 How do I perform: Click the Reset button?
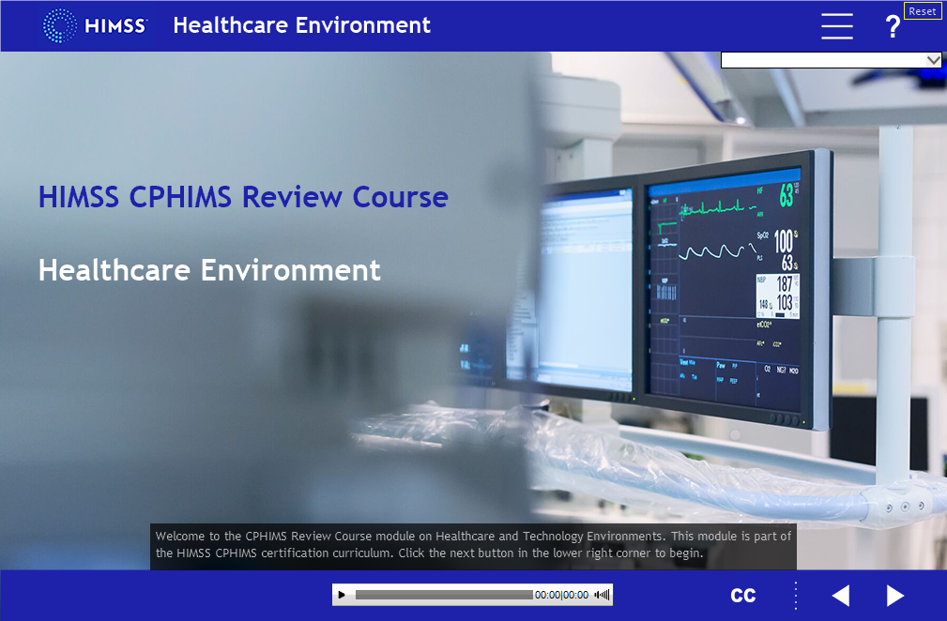coord(923,11)
